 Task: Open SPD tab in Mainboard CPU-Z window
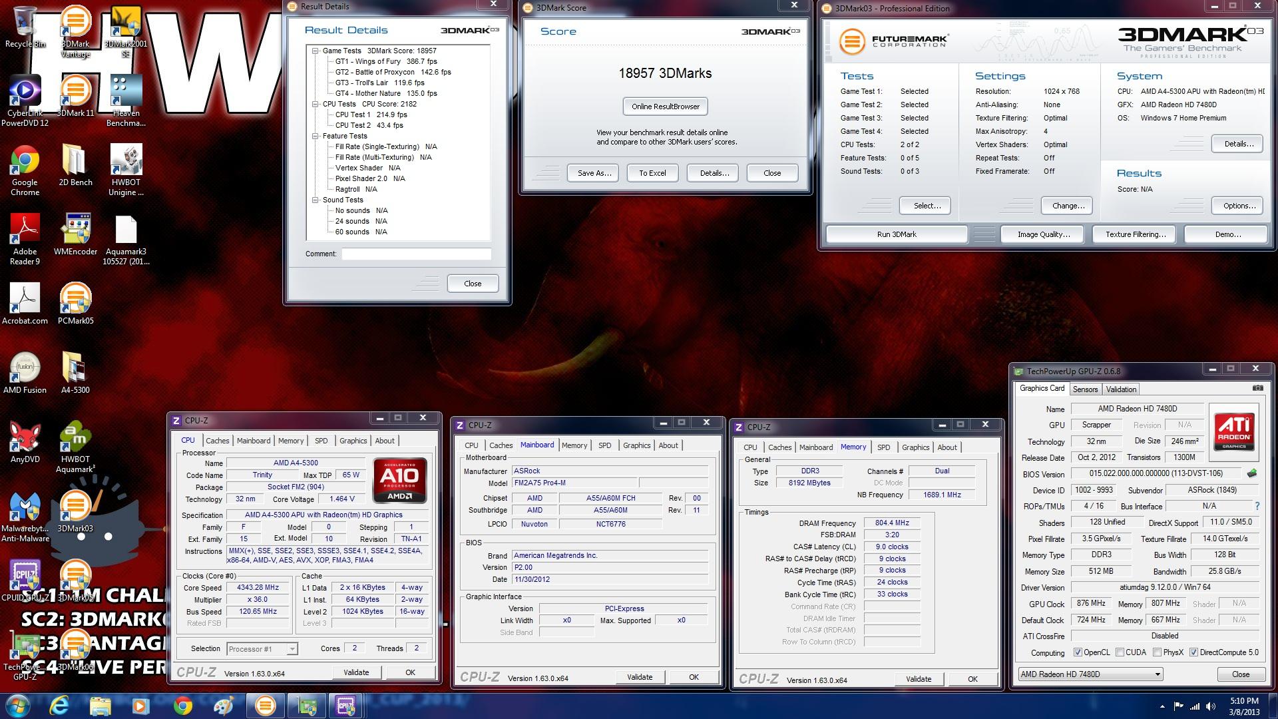pyautogui.click(x=604, y=445)
